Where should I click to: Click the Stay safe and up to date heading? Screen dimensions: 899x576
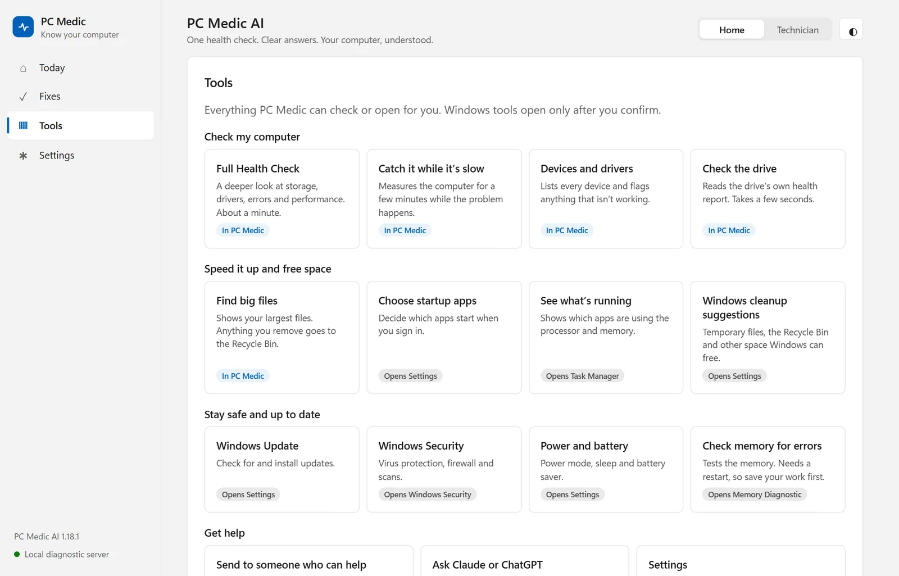tap(262, 415)
